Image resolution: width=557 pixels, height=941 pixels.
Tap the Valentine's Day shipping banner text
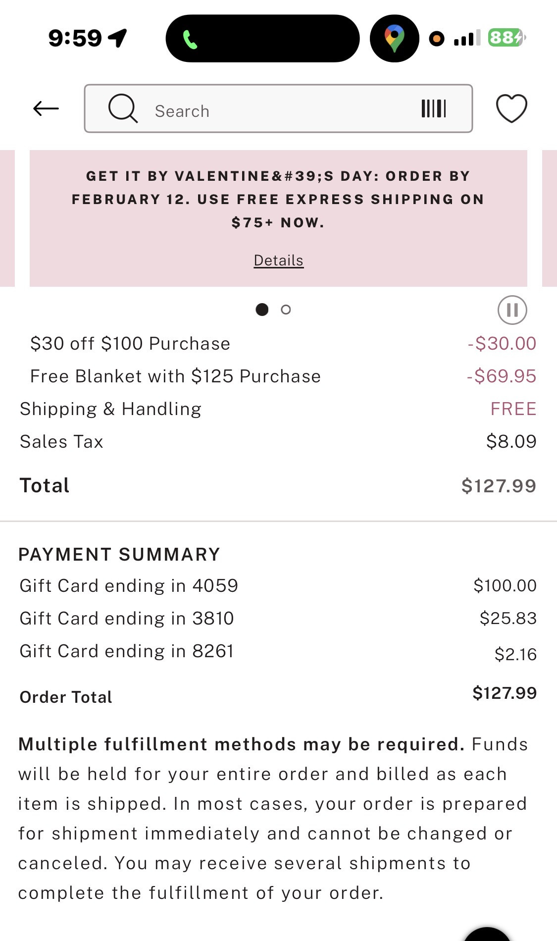pyautogui.click(x=278, y=199)
